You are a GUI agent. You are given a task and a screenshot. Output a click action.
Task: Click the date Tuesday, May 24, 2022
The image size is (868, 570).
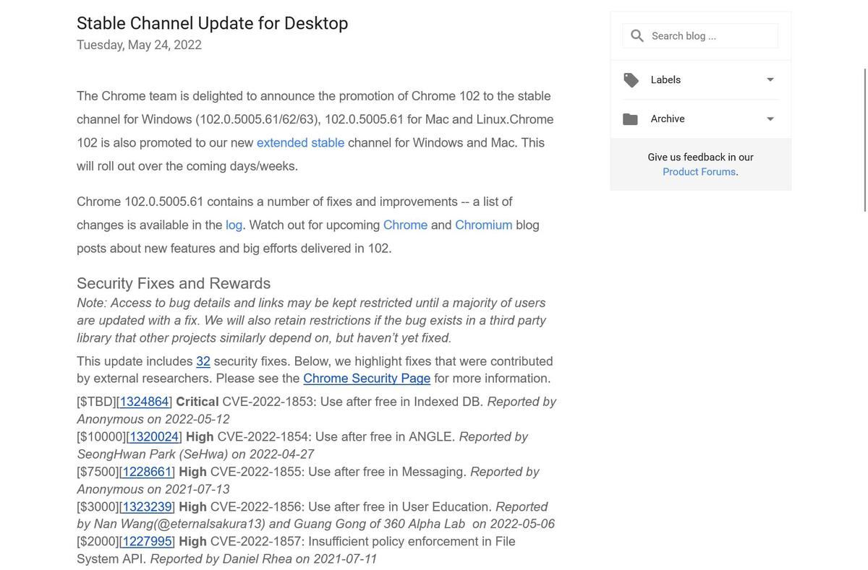[140, 45]
